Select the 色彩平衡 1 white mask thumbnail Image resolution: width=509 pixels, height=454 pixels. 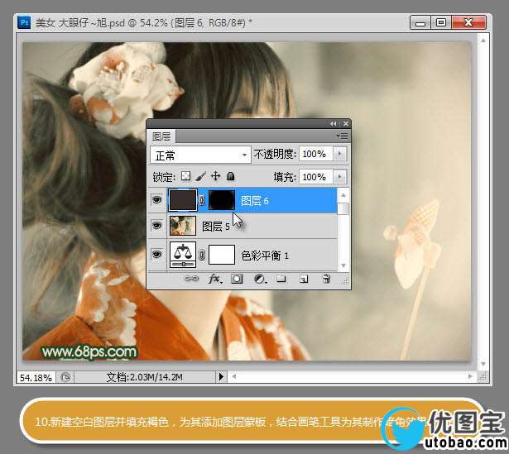pyautogui.click(x=221, y=255)
